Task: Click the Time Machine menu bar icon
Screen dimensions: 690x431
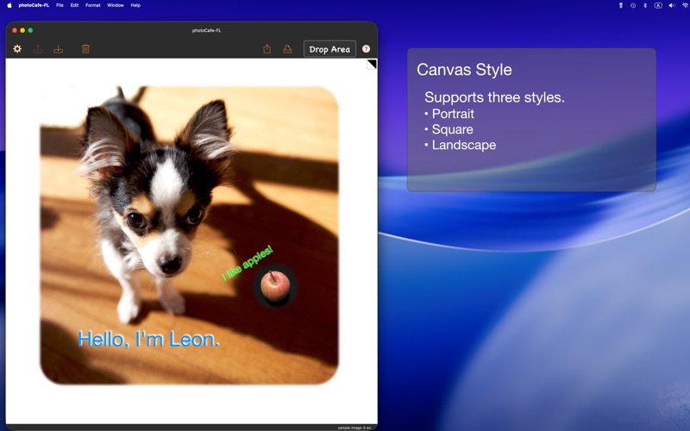Action: [633, 5]
